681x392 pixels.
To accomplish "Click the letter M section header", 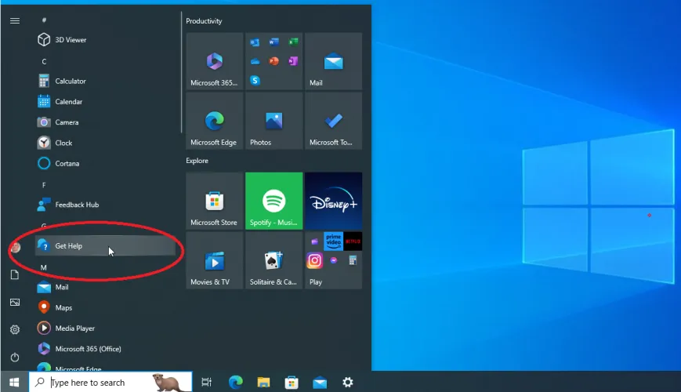I will tap(45, 267).
